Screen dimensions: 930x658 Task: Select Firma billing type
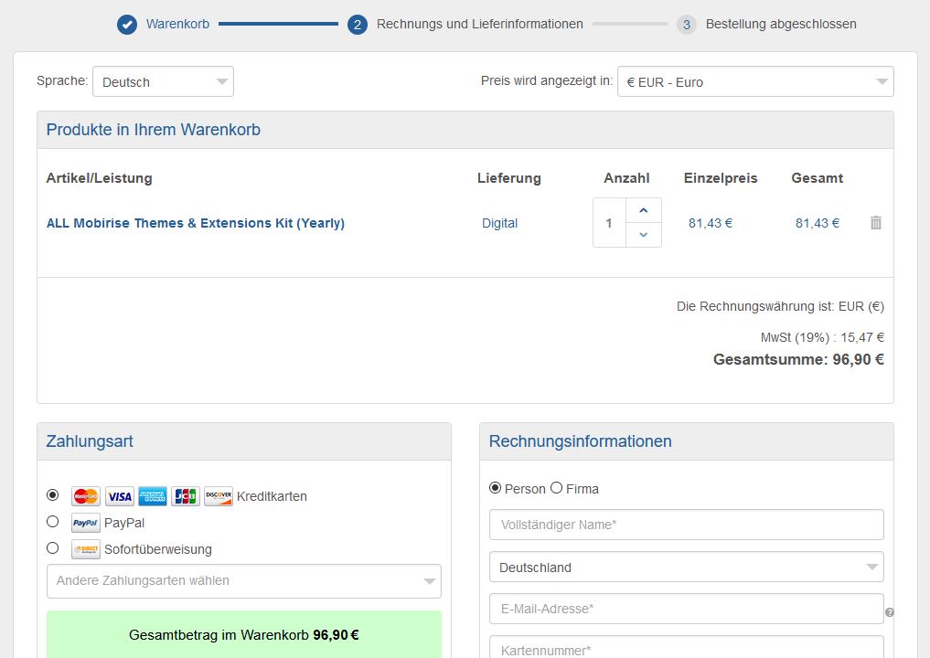pos(556,488)
